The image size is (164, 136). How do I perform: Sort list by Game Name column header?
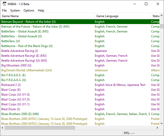pos(47,16)
